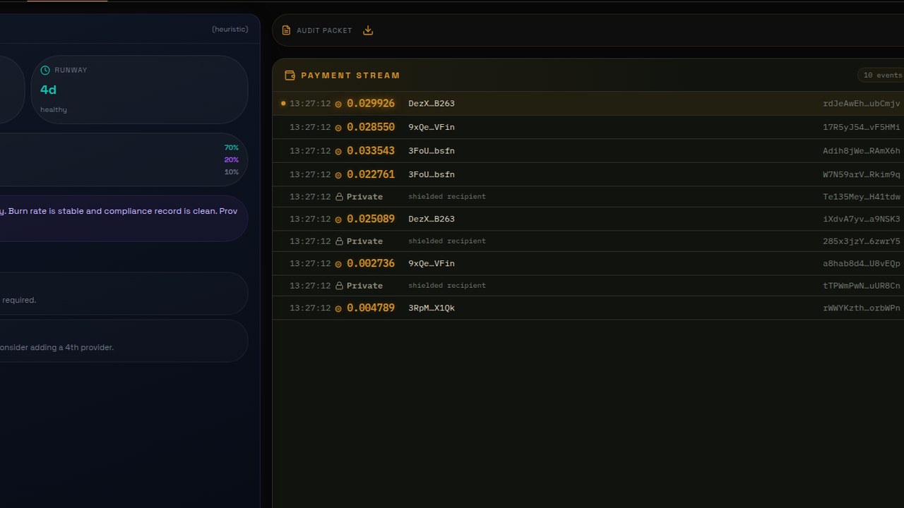
Task: Click the 0.028550 amount
Action: pyautogui.click(x=371, y=127)
